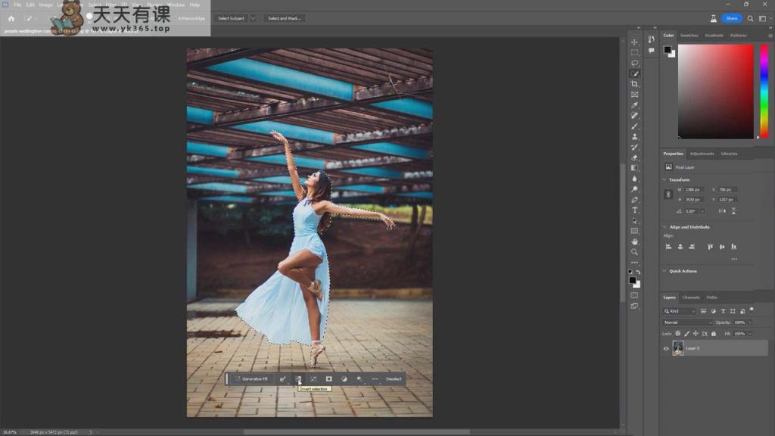Click the Generative Fill button
Viewport: 775px width, 436px height.
click(x=251, y=378)
